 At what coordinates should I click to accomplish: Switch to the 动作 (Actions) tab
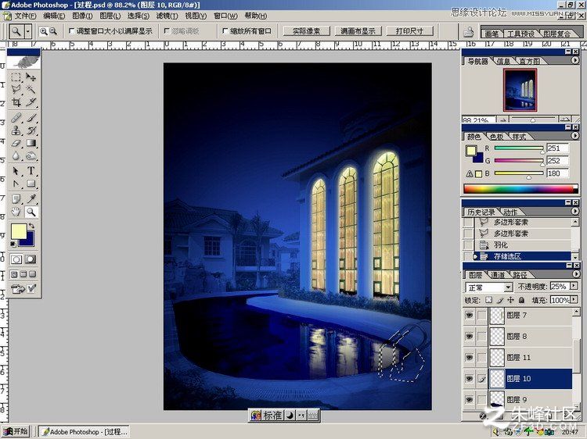pyautogui.click(x=510, y=212)
